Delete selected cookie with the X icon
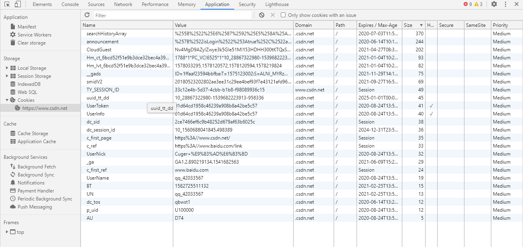This screenshot has height=247, width=523. click(273, 15)
